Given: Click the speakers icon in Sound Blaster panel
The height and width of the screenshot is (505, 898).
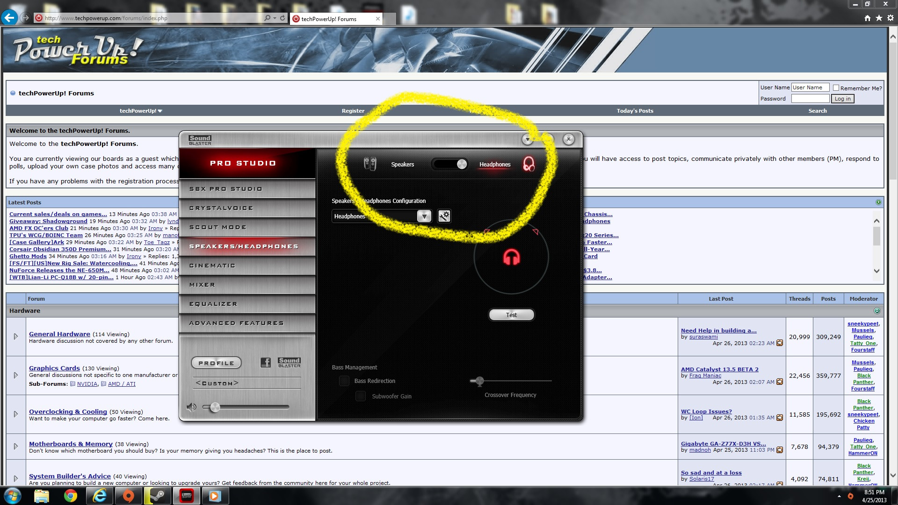Looking at the screenshot, I should click(x=370, y=164).
